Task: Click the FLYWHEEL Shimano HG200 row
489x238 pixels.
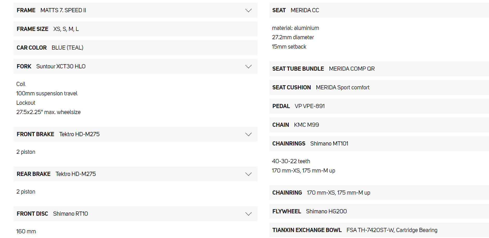Action: pos(379,211)
